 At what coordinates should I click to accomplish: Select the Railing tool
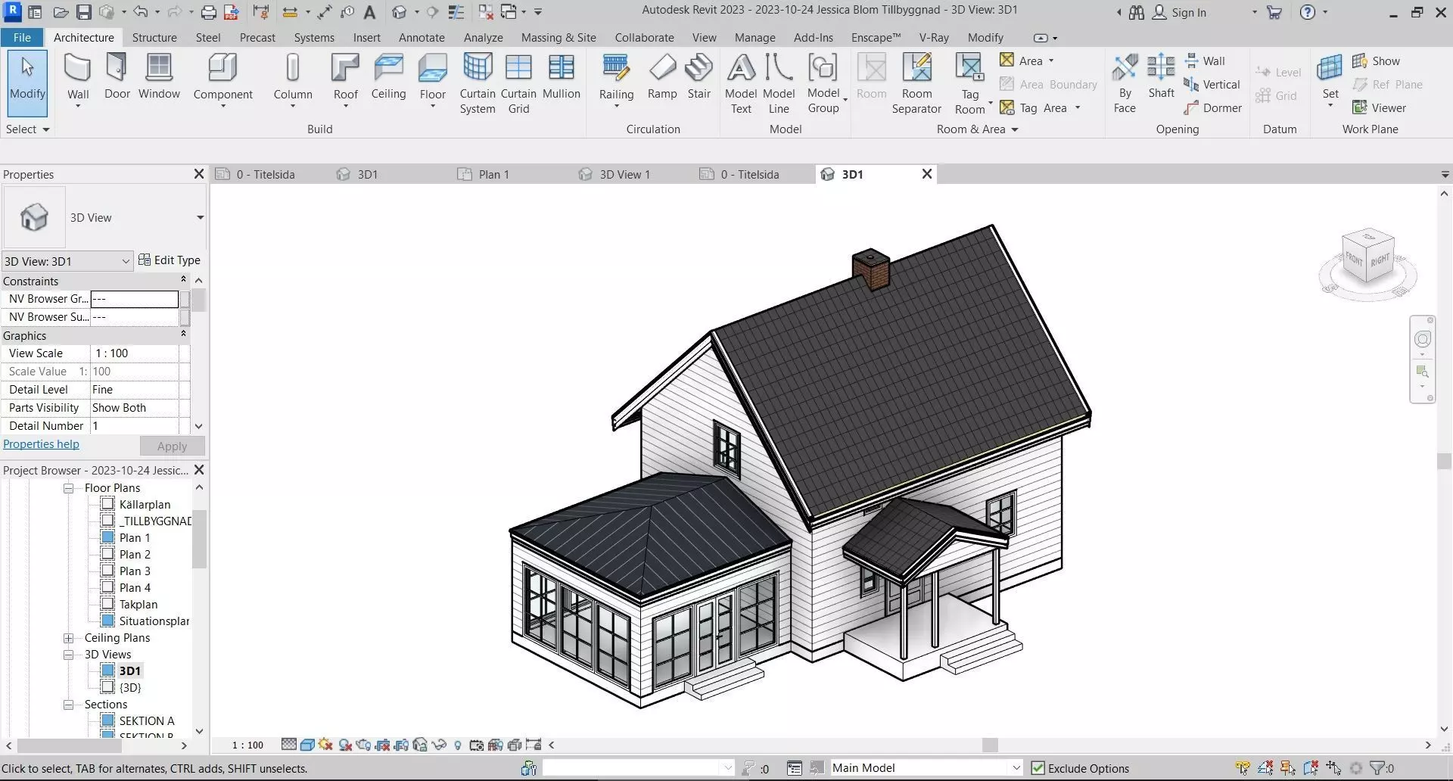(616, 81)
